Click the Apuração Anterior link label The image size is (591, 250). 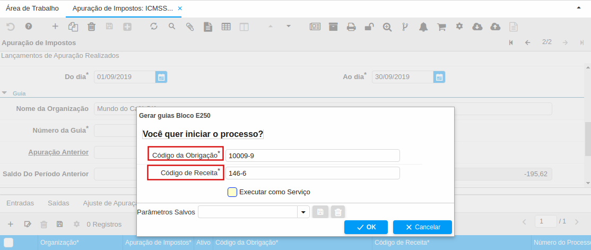pyautogui.click(x=58, y=152)
